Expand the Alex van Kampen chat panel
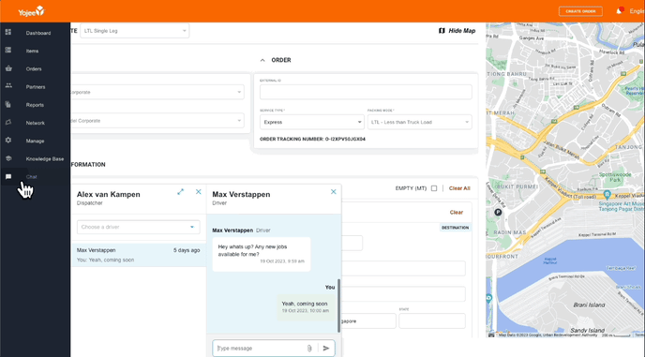 tap(180, 192)
